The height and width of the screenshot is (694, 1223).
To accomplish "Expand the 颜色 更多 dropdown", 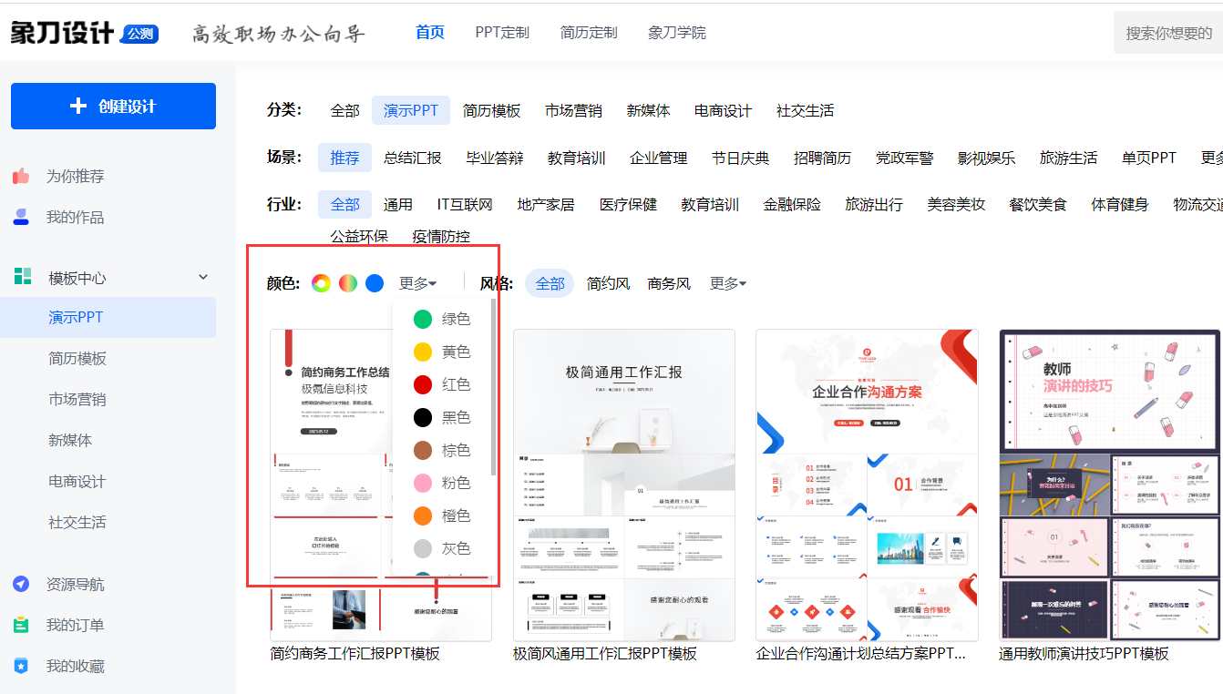I will [417, 283].
